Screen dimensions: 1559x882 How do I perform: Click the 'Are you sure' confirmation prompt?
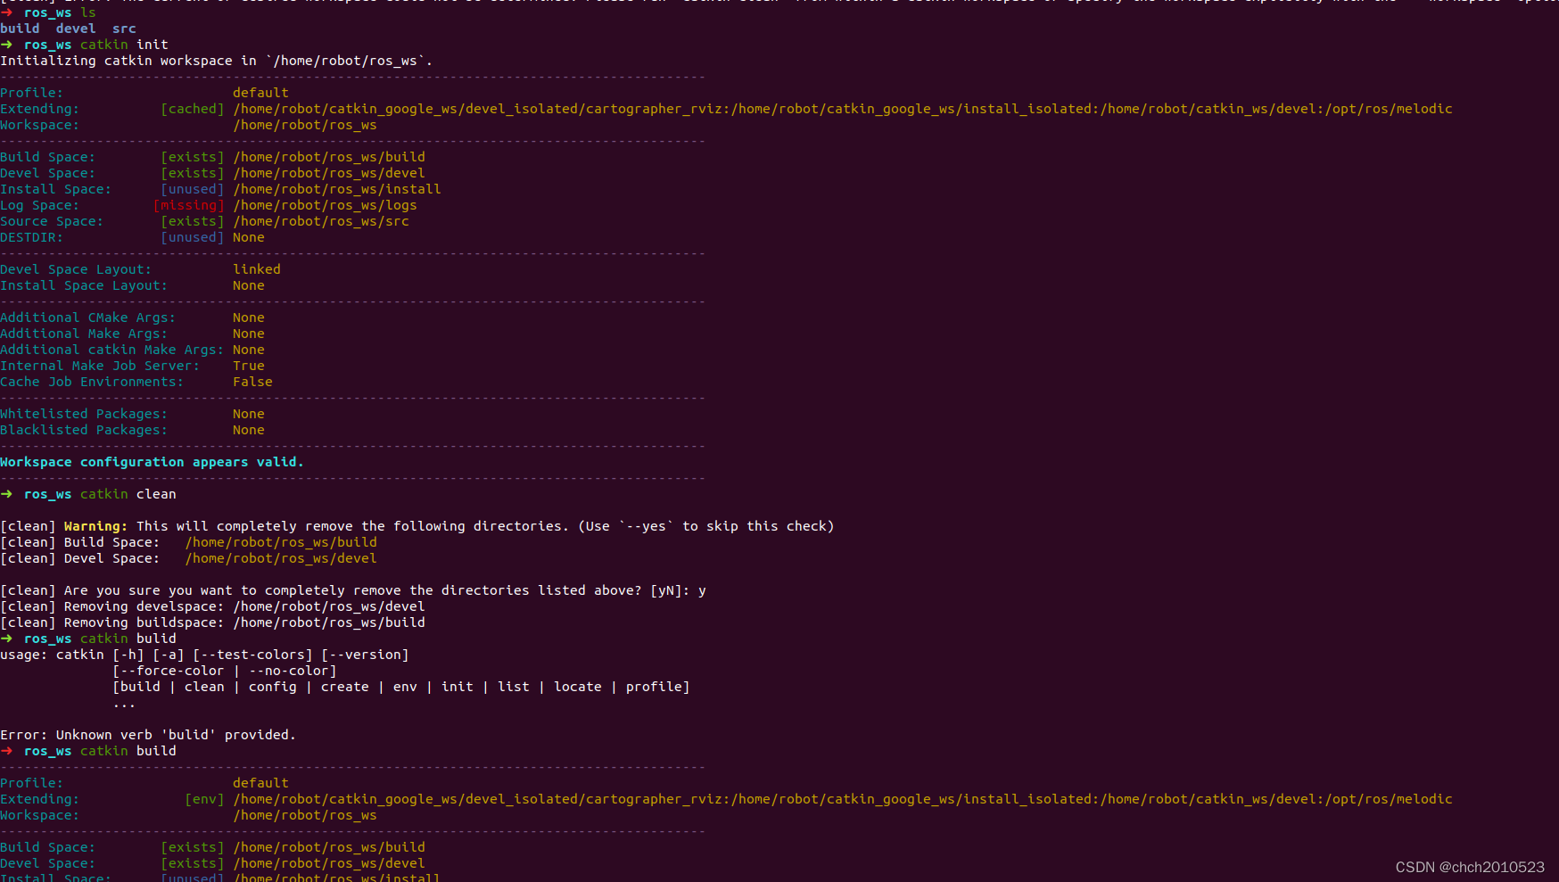click(x=353, y=590)
